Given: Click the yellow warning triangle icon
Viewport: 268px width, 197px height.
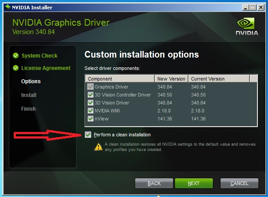Looking at the screenshot, I should coord(99,147).
